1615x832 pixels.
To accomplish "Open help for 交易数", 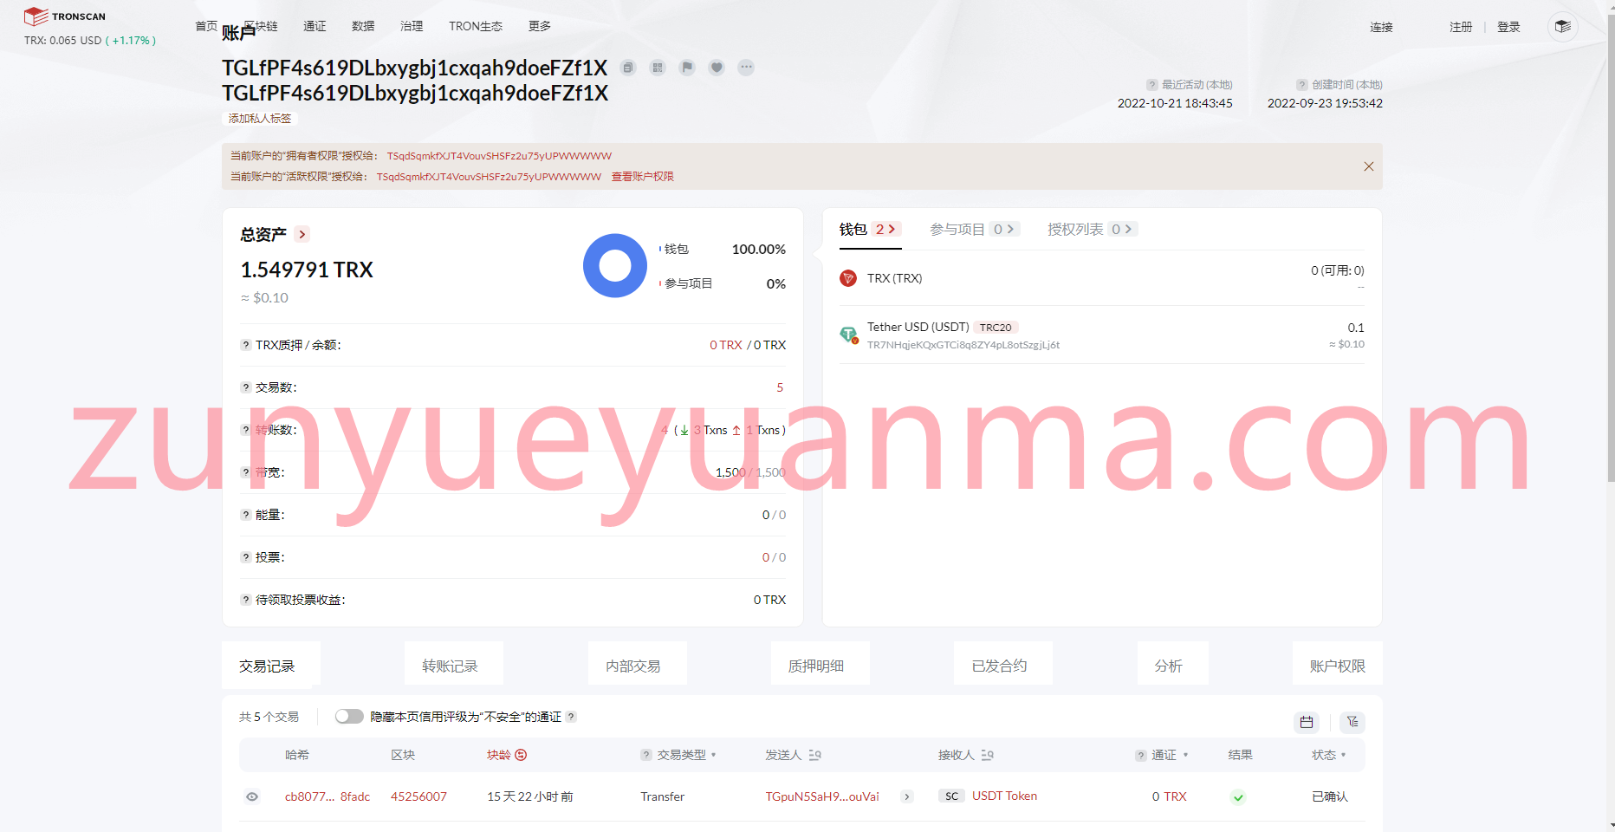I will (246, 387).
